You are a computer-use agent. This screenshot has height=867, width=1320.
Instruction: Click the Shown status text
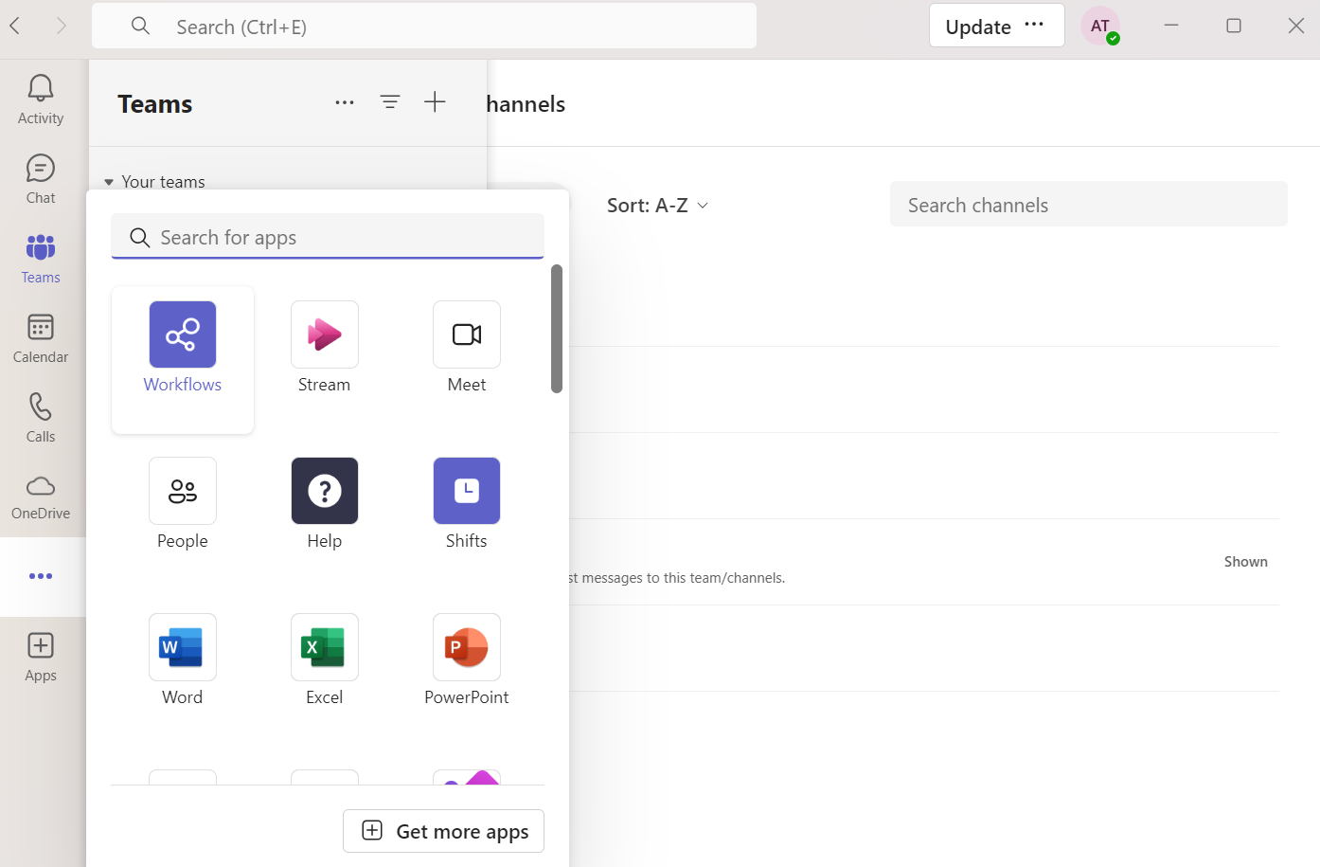pyautogui.click(x=1246, y=562)
